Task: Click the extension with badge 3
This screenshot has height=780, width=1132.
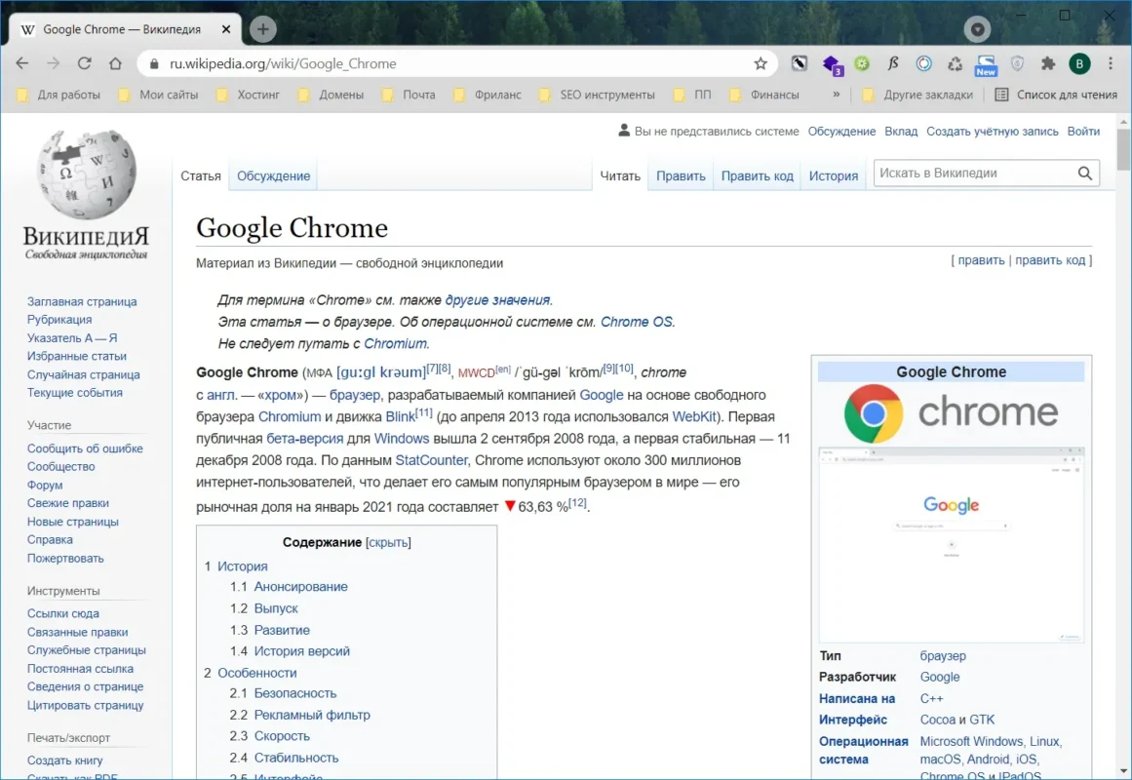Action: pos(833,65)
